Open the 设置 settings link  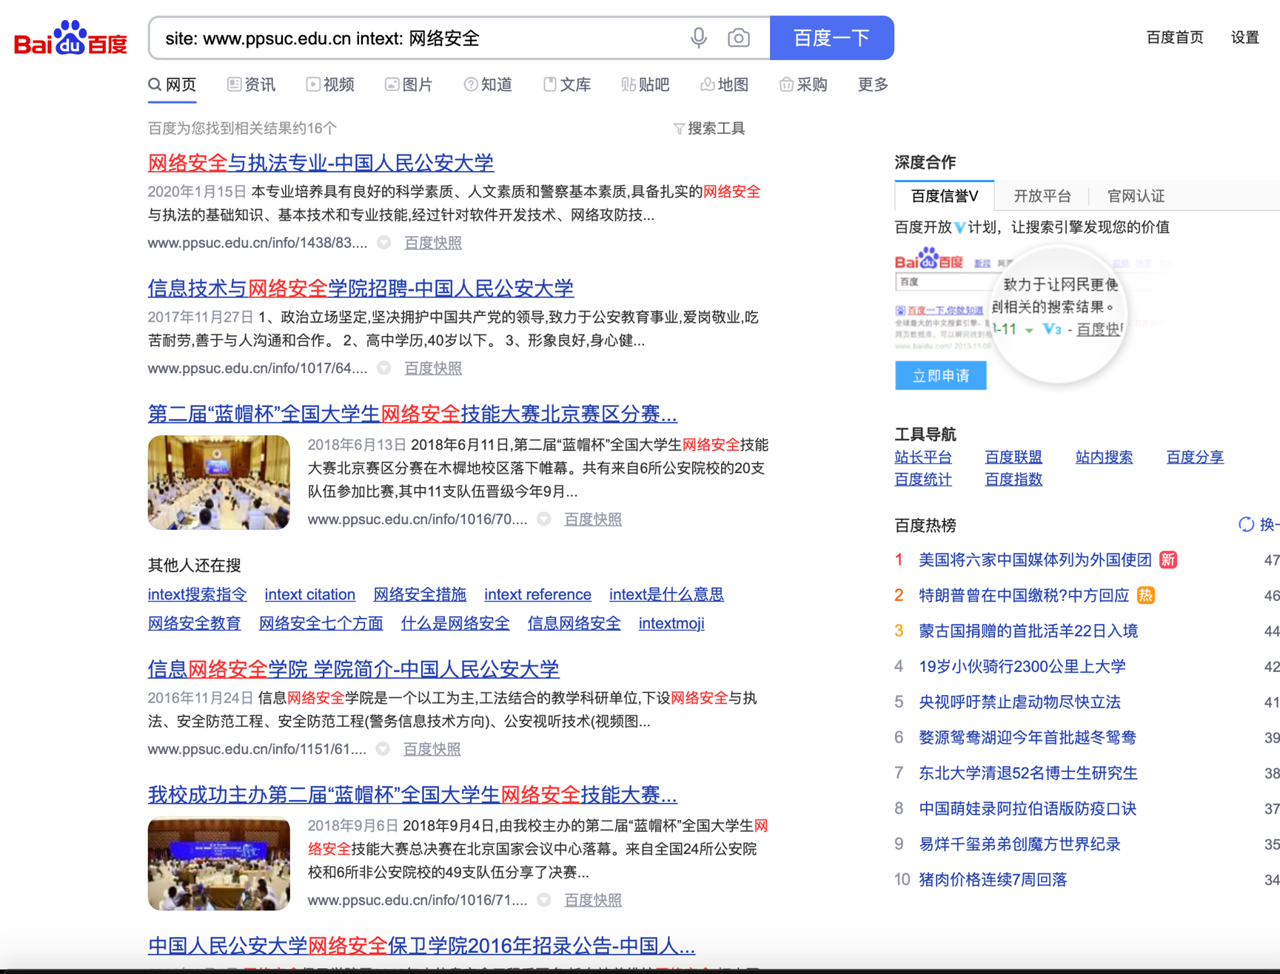[1244, 38]
